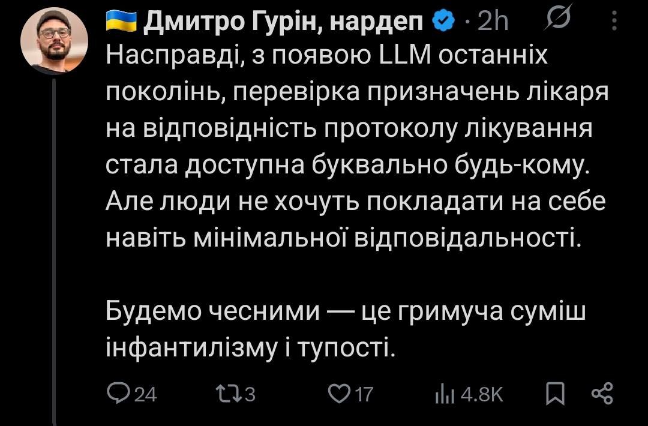Open the three-dot more options menu
The image size is (648, 426).
[x=614, y=22]
